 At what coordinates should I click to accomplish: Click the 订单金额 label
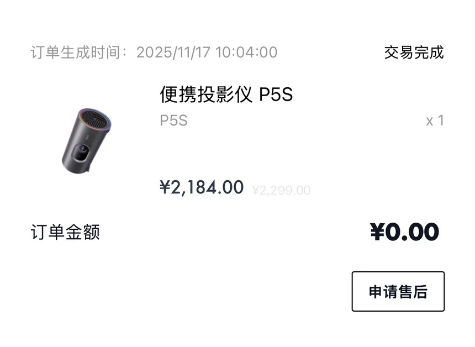[65, 232]
